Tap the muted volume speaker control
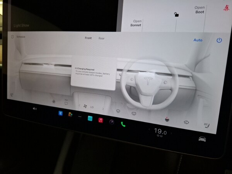Screen dimensions: 232x174 click(x=34, y=109)
